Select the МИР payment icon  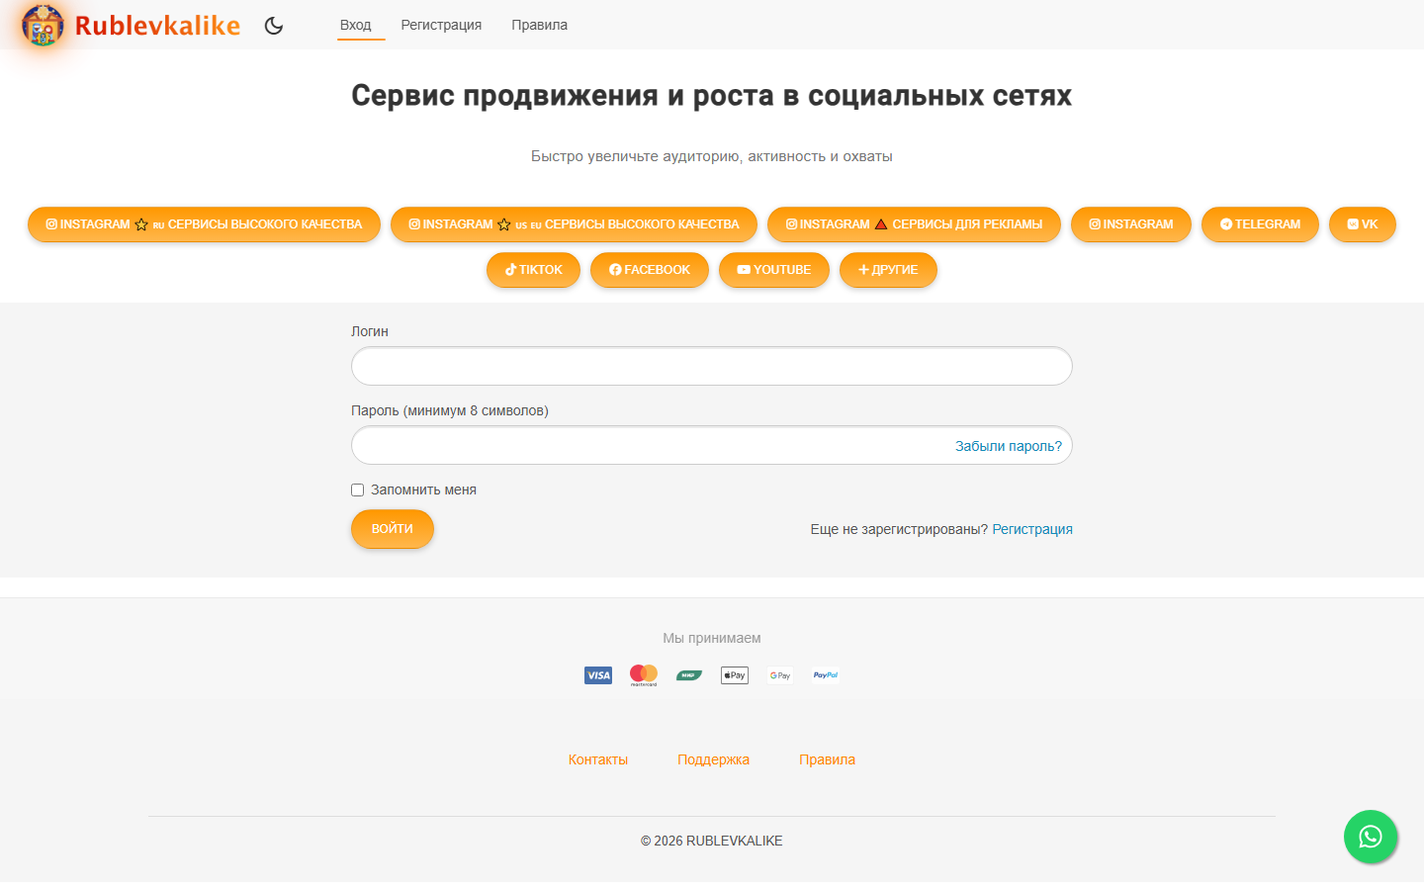(688, 675)
